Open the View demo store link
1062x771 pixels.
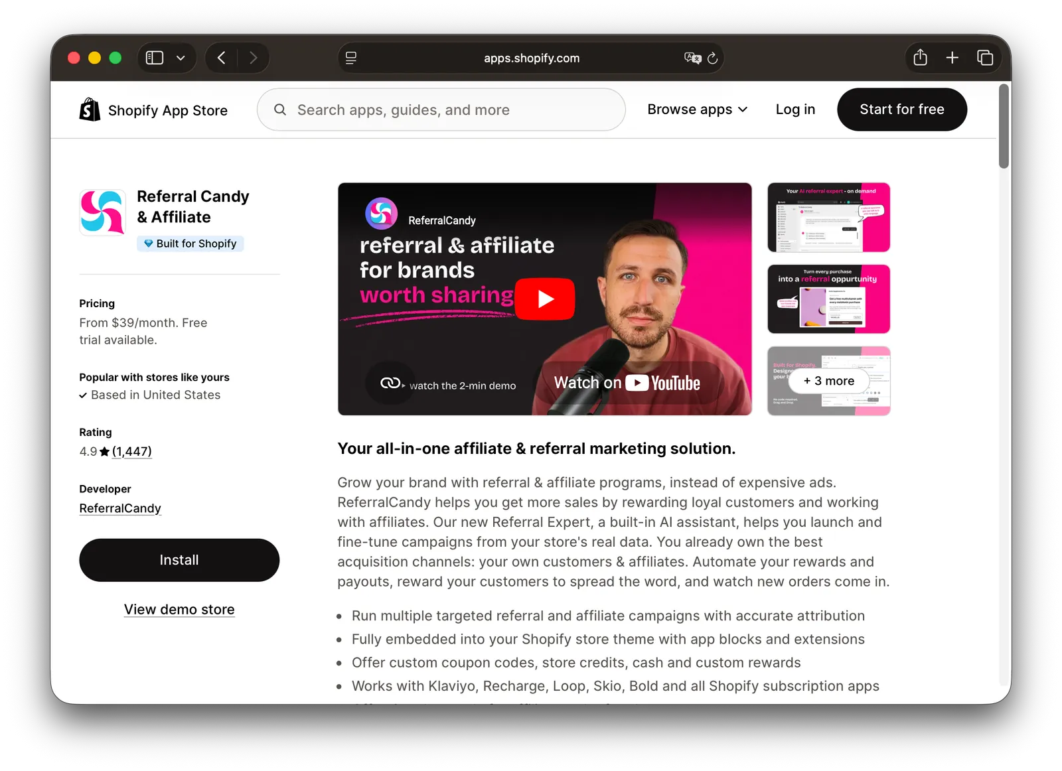click(179, 609)
